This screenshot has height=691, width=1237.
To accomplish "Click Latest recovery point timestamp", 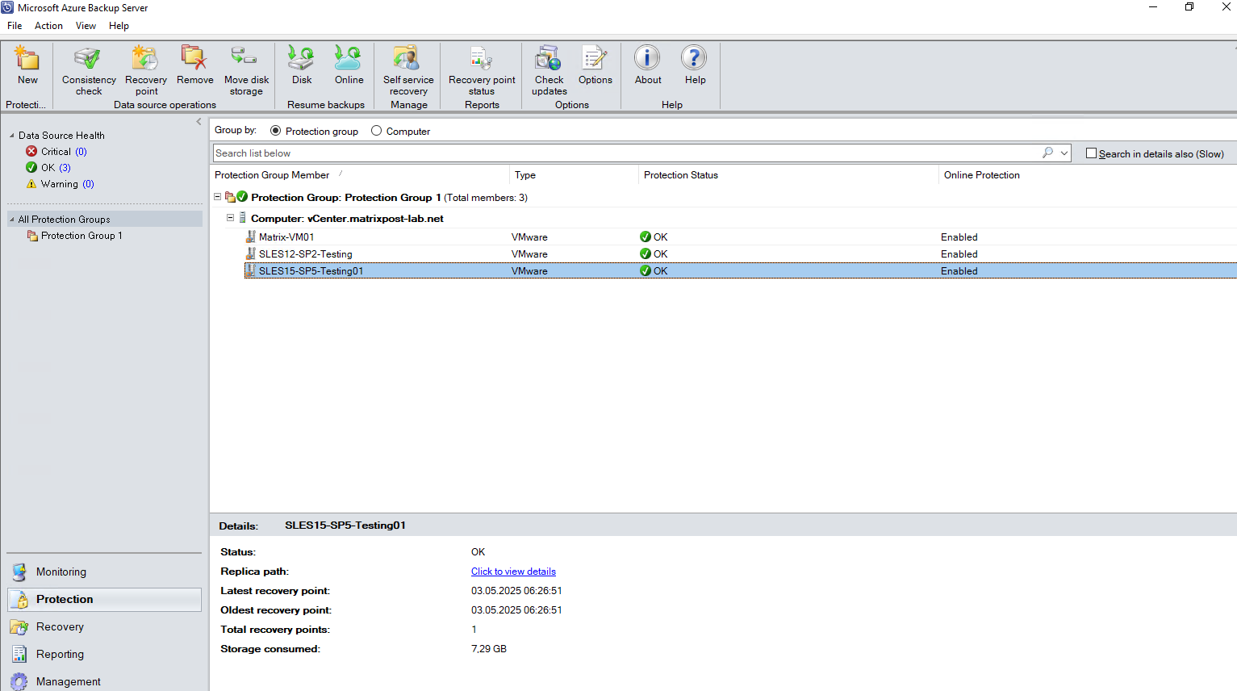I will click(516, 591).
